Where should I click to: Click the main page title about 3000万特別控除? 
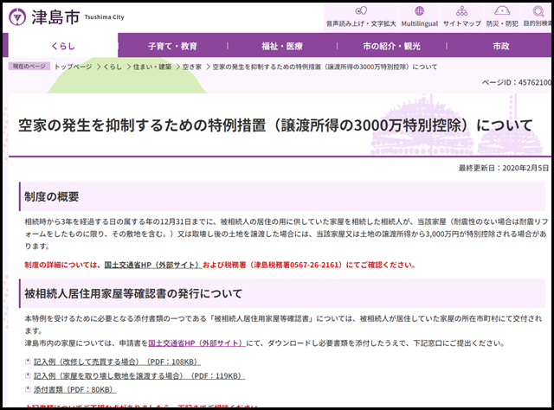tap(275, 125)
